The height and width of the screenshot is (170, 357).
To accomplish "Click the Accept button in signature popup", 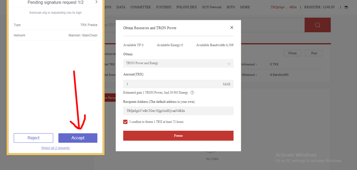I will tap(78, 138).
